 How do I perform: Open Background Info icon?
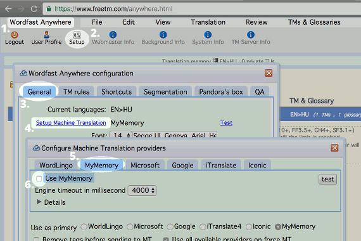(x=163, y=35)
